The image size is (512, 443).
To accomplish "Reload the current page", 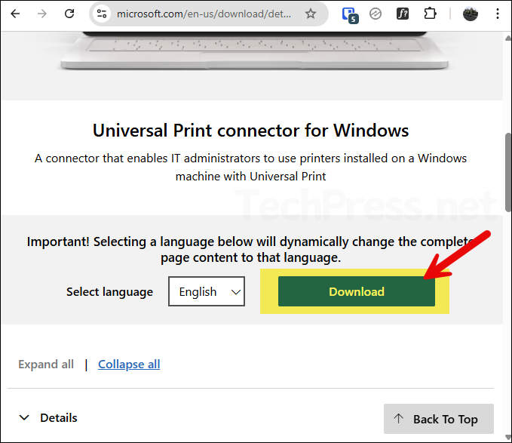I will pos(69,14).
